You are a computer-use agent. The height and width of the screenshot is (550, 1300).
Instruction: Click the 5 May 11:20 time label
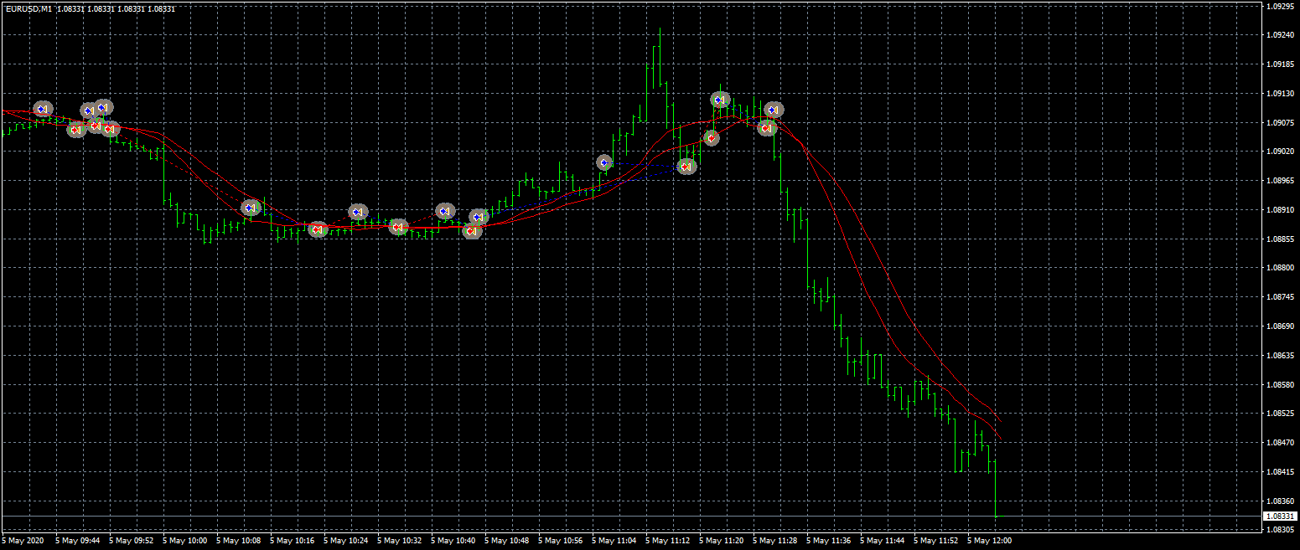coord(722,541)
